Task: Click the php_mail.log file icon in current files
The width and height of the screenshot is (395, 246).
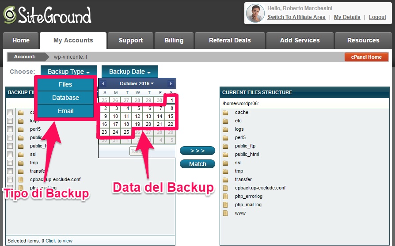Action: [x=225, y=205]
